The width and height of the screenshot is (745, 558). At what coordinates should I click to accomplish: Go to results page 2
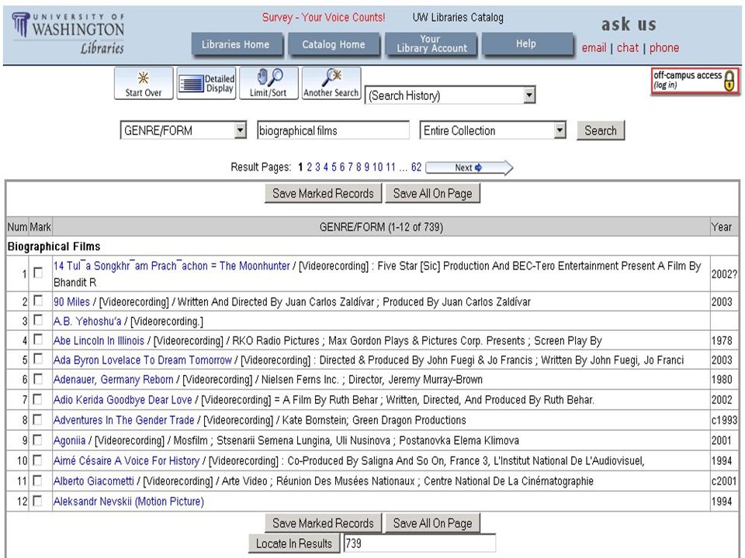[310, 167]
